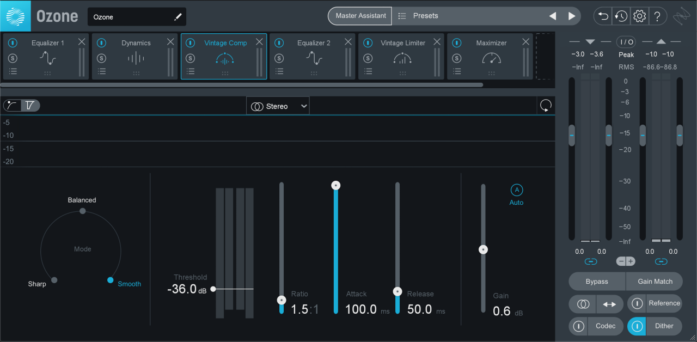This screenshot has width=697, height=342.
Task: Toggle Equalizer 2 power button
Action: point(279,43)
